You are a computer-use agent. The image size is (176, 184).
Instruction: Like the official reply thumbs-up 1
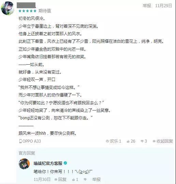pos(75,180)
